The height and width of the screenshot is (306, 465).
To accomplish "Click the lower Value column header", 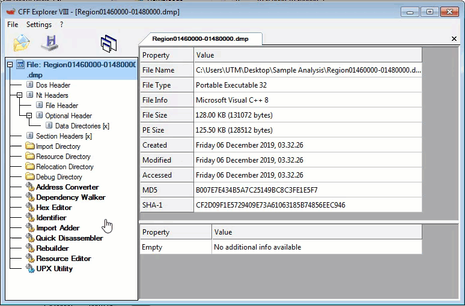I will coord(317,232).
